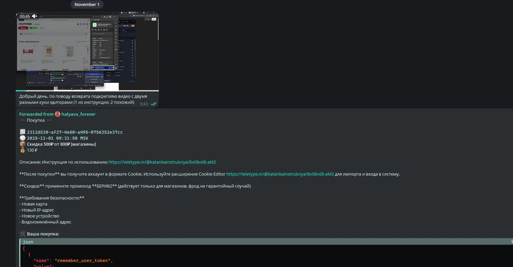Copy the order ID 2312d530-af27-4e60-a495-0756352e37cc
The width and height of the screenshot is (513, 267).
click(75, 132)
